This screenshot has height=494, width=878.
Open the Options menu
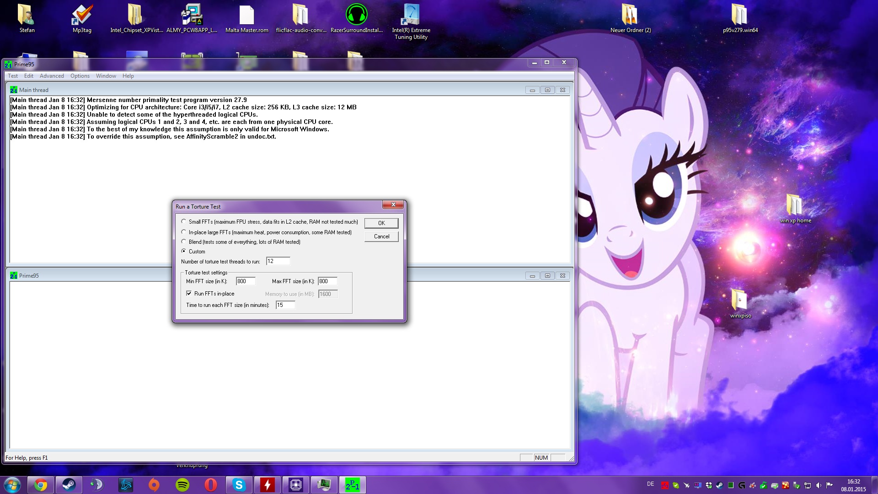[80, 76]
